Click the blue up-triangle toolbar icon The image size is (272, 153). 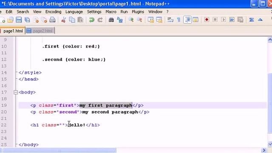pyautogui.click(x=260, y=20)
